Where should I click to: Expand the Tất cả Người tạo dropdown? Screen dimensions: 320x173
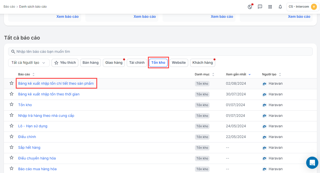[x=29, y=63]
